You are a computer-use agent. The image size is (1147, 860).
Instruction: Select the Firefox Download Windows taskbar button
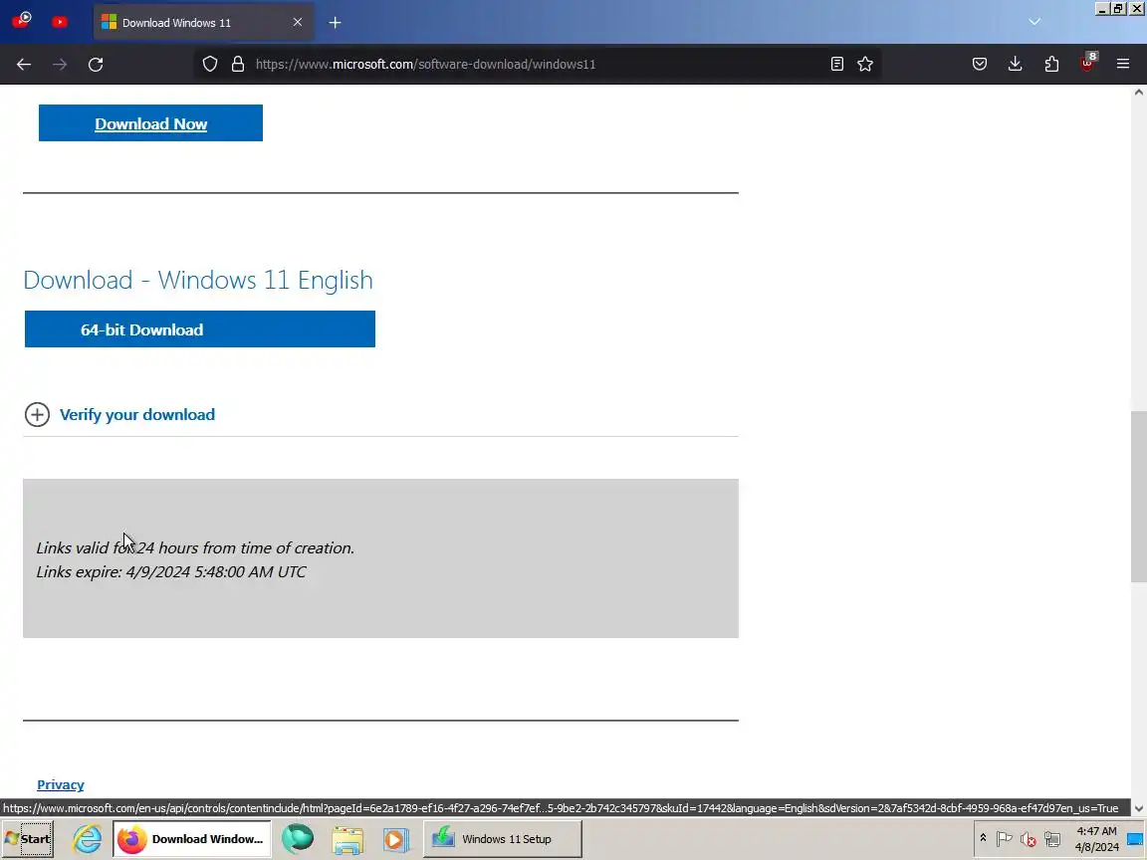[x=191, y=839]
